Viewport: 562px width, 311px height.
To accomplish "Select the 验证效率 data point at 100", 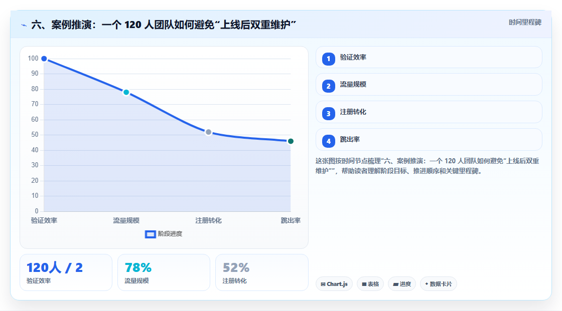I will [44, 59].
